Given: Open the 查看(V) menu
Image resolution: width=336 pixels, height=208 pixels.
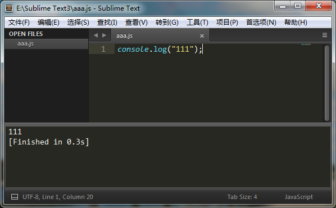Looking at the screenshot, I should (x=137, y=22).
